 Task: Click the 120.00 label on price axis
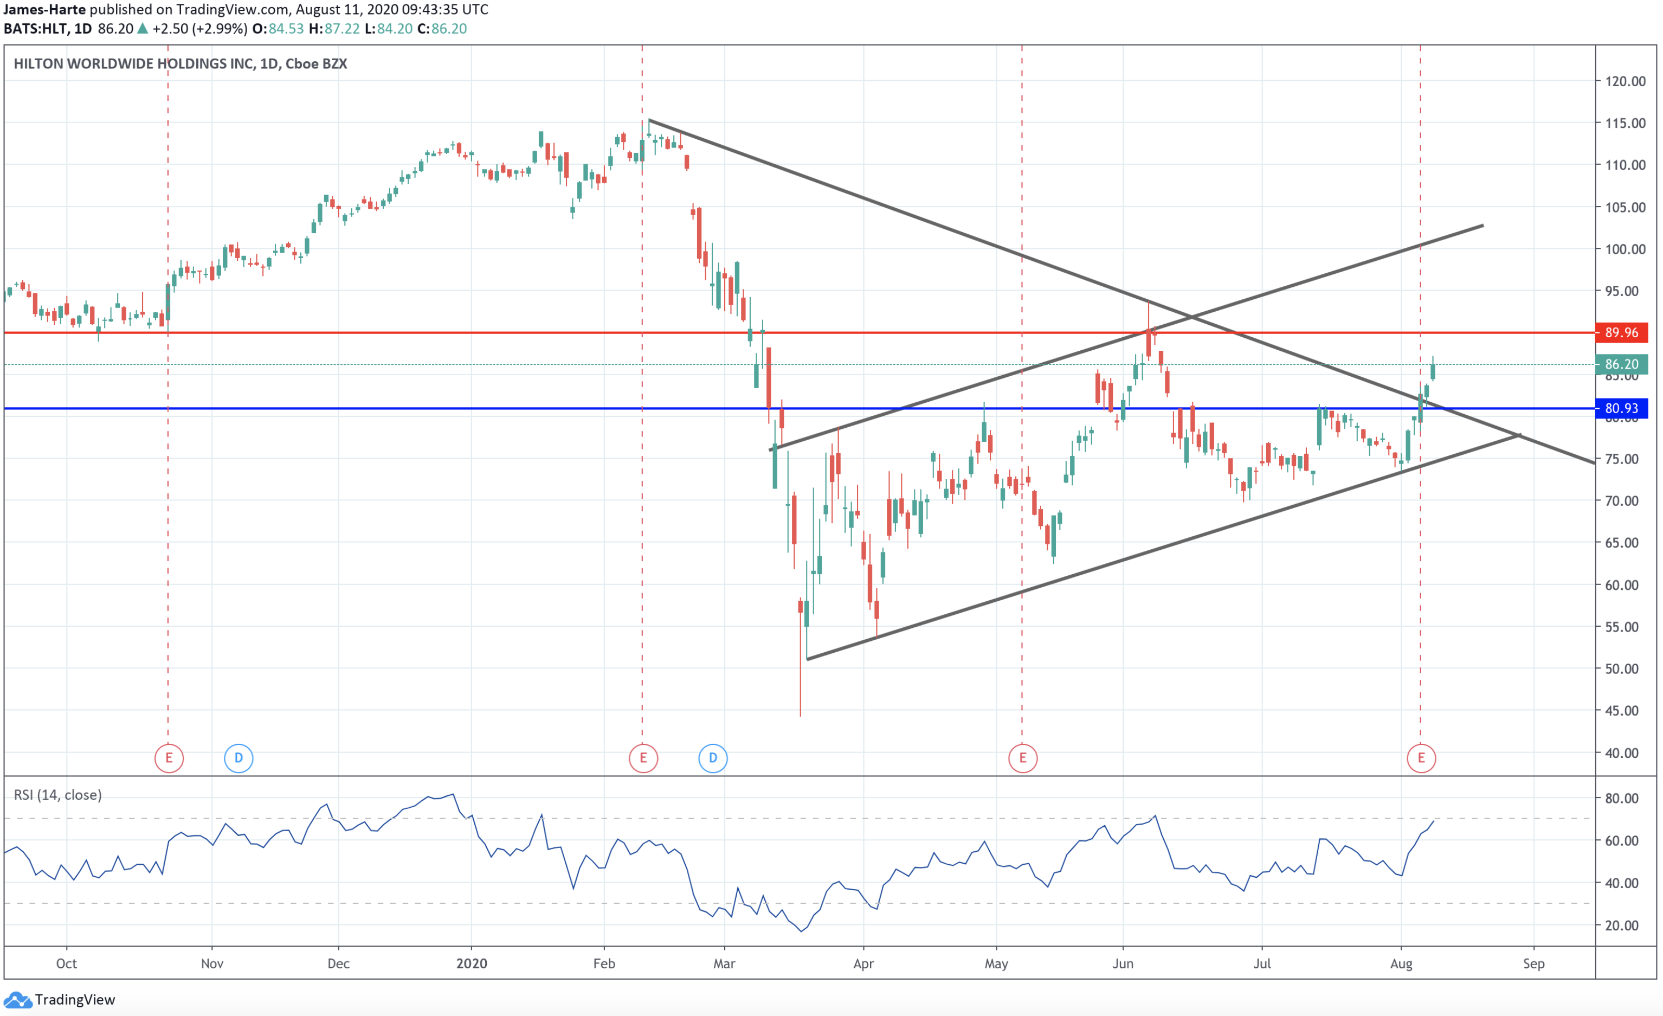pos(1625,81)
